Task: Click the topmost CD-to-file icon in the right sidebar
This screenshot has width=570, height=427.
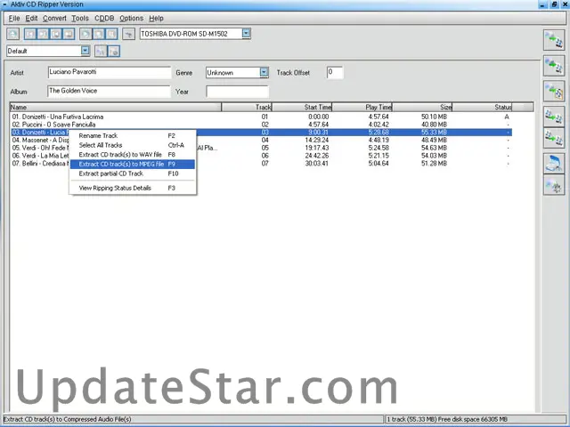Action: click(554, 40)
